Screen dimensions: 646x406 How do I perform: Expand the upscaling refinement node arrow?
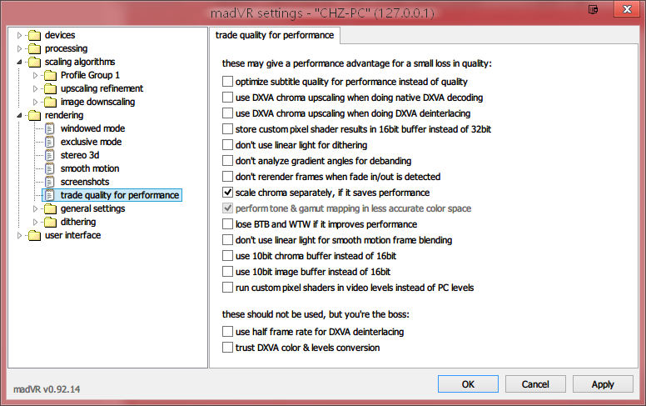tap(35, 88)
